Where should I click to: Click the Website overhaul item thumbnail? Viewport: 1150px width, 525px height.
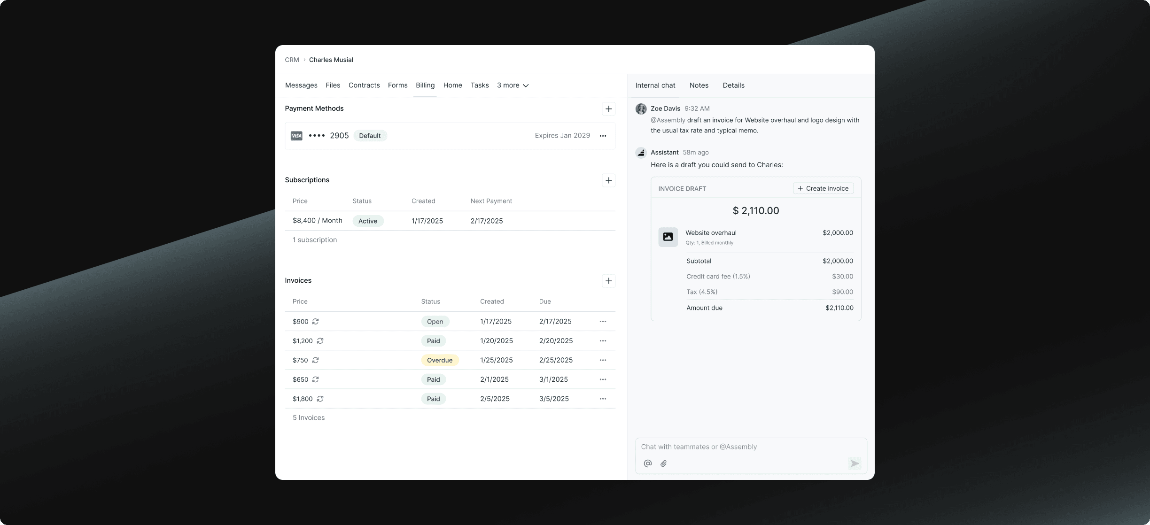point(668,237)
